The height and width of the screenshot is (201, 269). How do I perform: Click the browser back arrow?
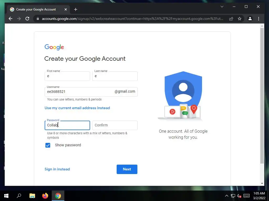point(11,19)
